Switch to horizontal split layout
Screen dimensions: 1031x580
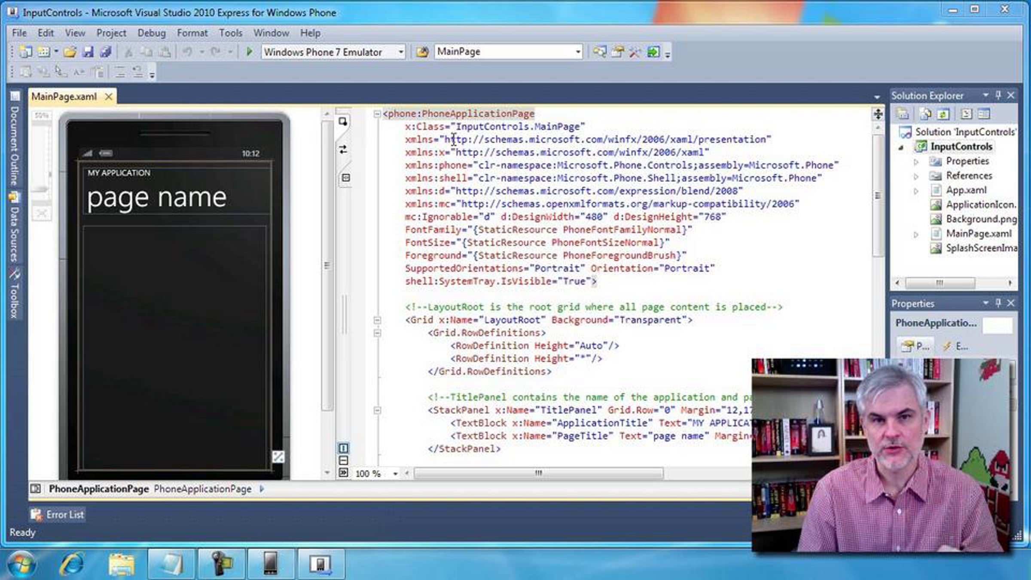pos(343,461)
